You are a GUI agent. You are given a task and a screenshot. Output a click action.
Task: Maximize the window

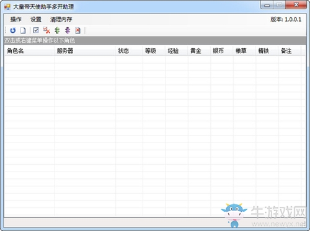[279, 5]
